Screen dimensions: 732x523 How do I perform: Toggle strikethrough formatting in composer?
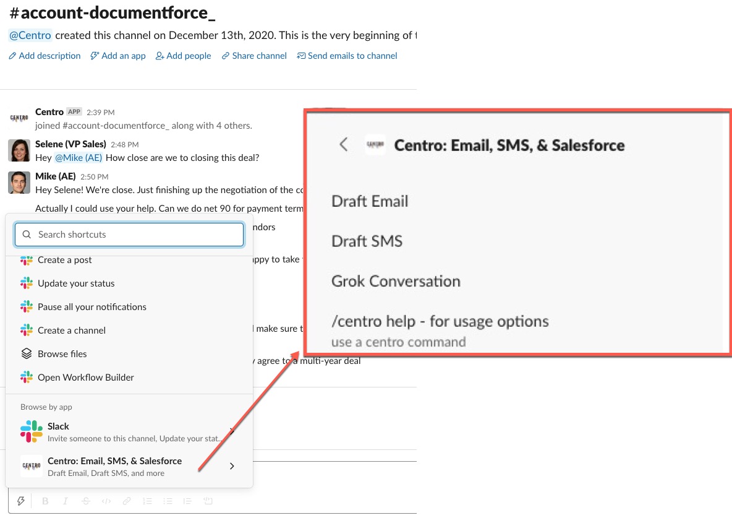(85, 501)
